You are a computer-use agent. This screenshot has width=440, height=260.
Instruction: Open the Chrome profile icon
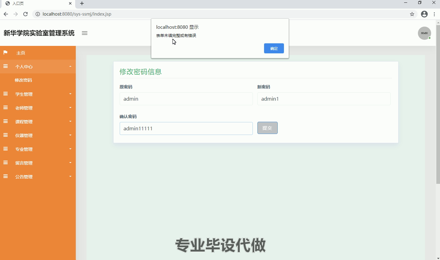pyautogui.click(x=424, y=14)
